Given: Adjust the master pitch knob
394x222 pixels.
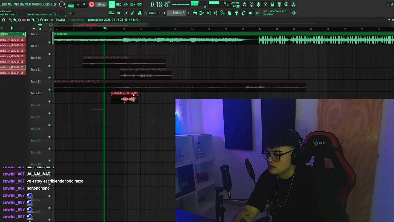Looking at the screenshot, I should click(x=62, y=13).
